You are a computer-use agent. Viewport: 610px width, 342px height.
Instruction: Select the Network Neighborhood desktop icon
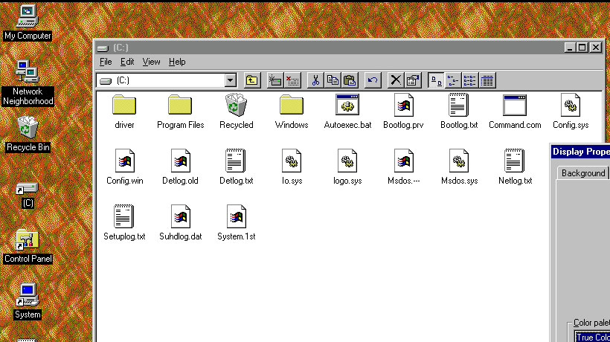28,83
